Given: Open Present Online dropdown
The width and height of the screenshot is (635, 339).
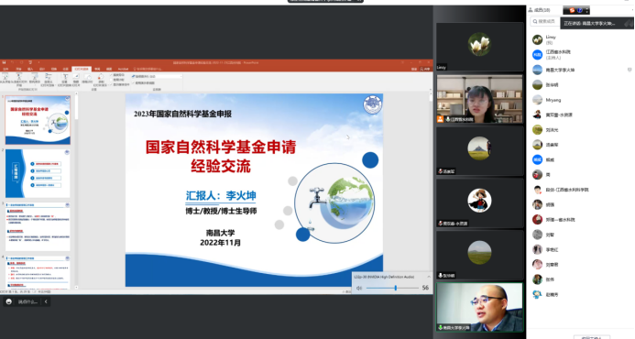Looking at the screenshot, I should point(35,79).
